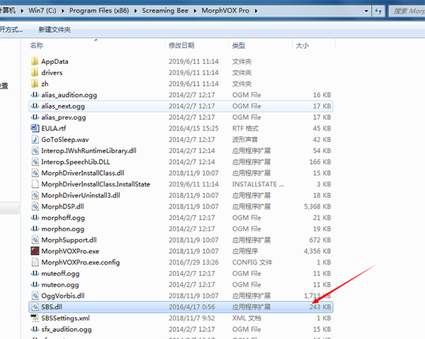This screenshot has width=425, height=339.
Task: Select MorphDriverInstallClass.dll file icon
Action: pos(35,173)
